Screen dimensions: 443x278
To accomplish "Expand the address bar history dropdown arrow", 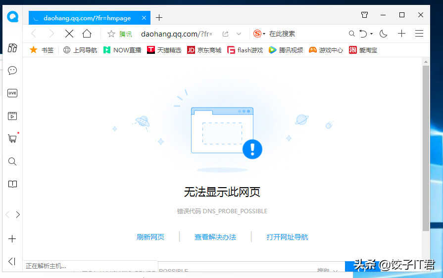I will tap(239, 34).
